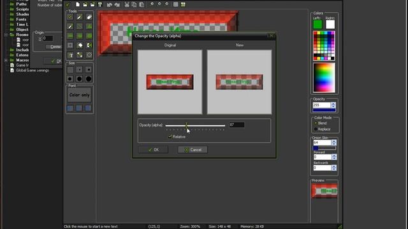Click the Opacity (alpha) slider track

(195, 126)
